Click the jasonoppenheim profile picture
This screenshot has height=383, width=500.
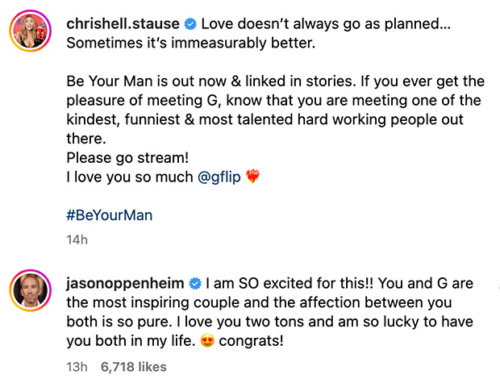[x=28, y=293]
